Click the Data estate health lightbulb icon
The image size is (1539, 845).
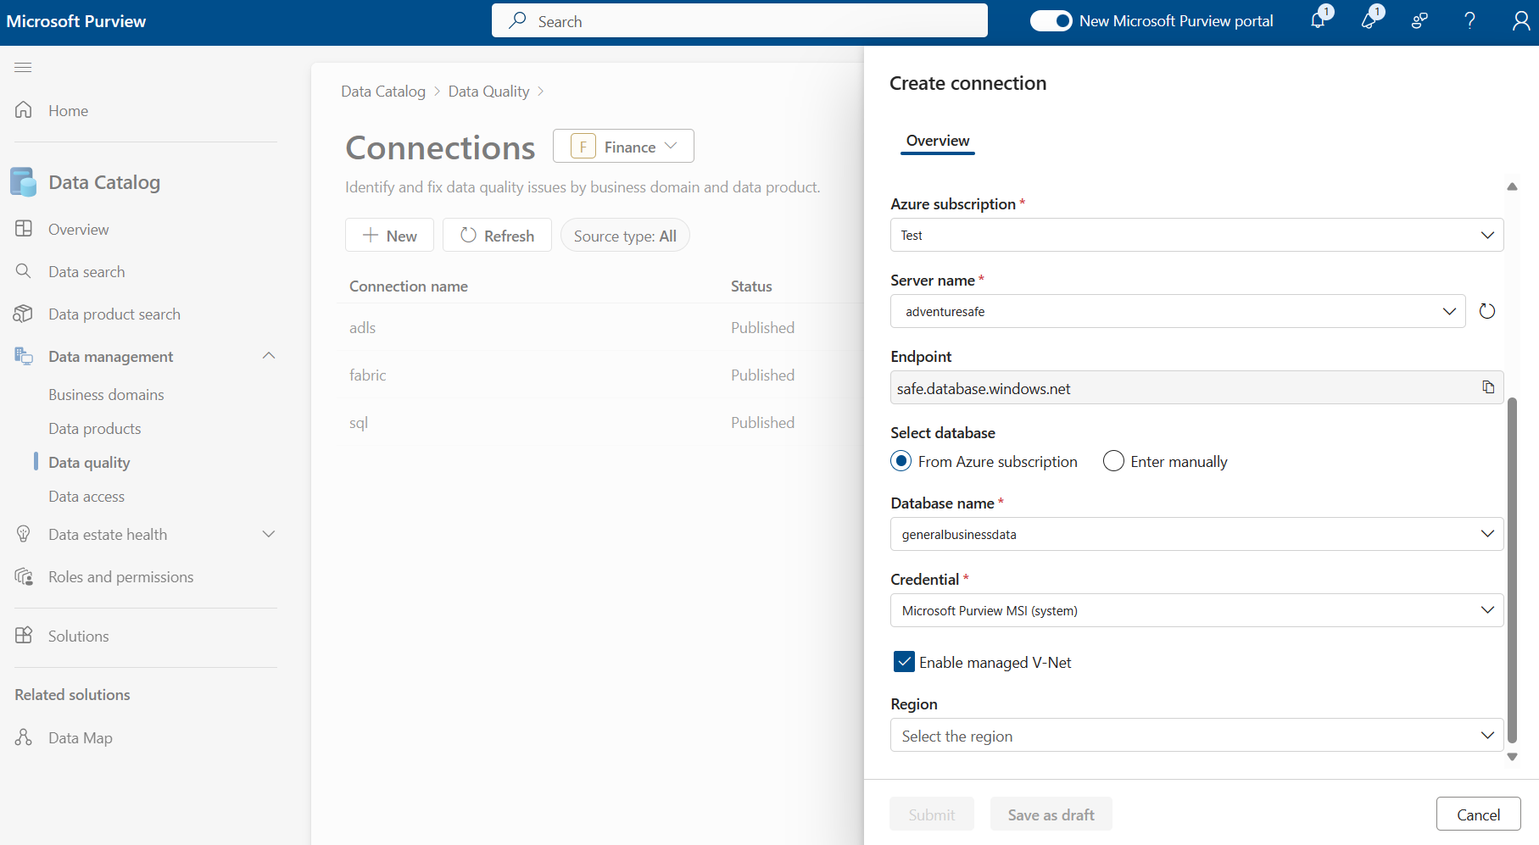(x=24, y=534)
